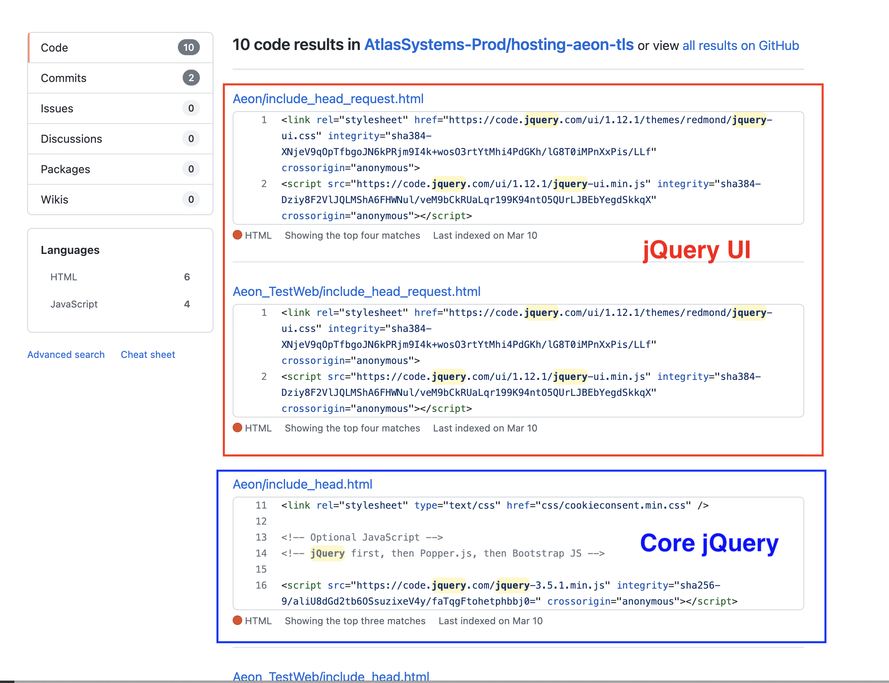Click the Issues count badge showing 0

(x=191, y=108)
